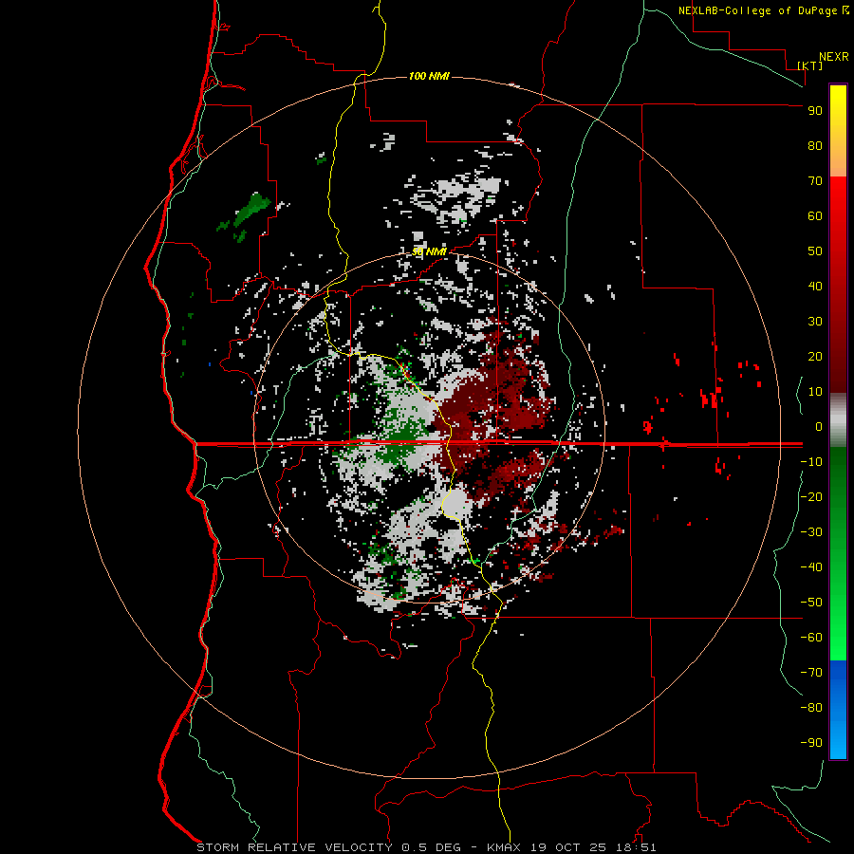Click the 80 value on velocity scale
Viewport: 854px width, 854px height.
[815, 146]
